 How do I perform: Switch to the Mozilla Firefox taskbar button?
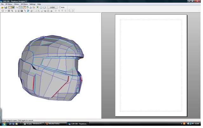[56, 124]
